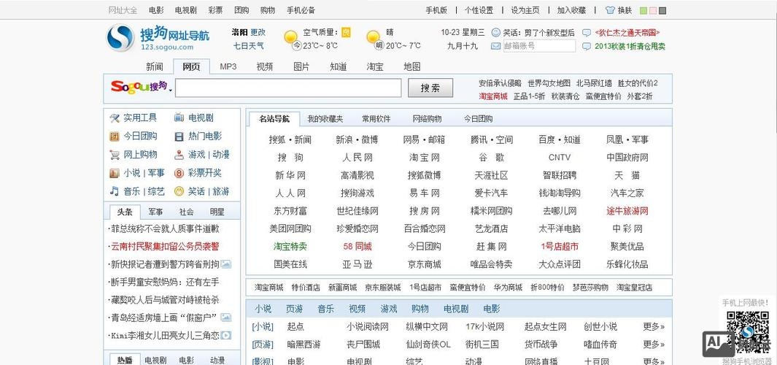Click the mobile browser QR code
This screenshot has height=365, width=777.
click(748, 331)
